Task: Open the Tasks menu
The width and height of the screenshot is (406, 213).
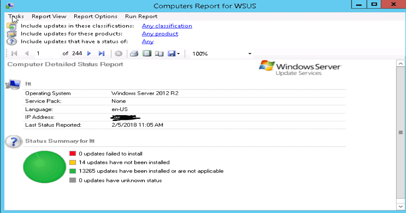Action: pyautogui.click(x=16, y=16)
